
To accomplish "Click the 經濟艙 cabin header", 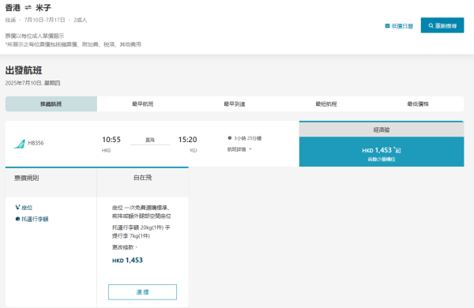I will click(382, 130).
